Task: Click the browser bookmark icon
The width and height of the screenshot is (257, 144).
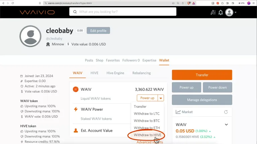Action: [40, 3]
